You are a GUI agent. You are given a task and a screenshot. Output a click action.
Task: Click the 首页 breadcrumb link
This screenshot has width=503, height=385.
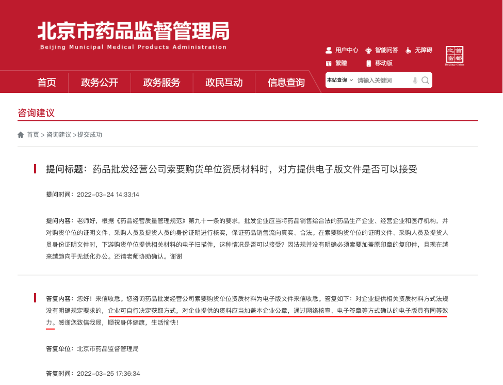coord(33,134)
